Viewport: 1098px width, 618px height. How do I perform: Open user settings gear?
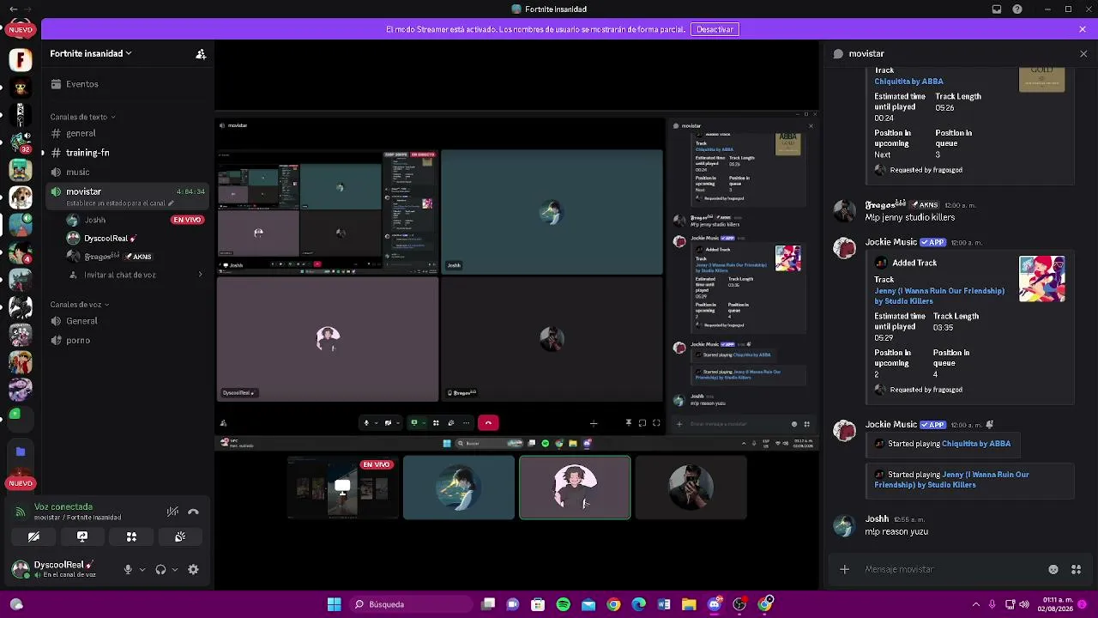click(x=193, y=569)
